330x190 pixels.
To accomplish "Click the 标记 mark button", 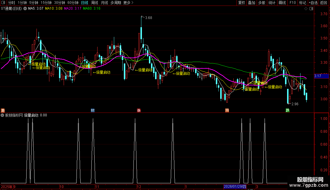I will pyautogui.click(x=303, y=3).
